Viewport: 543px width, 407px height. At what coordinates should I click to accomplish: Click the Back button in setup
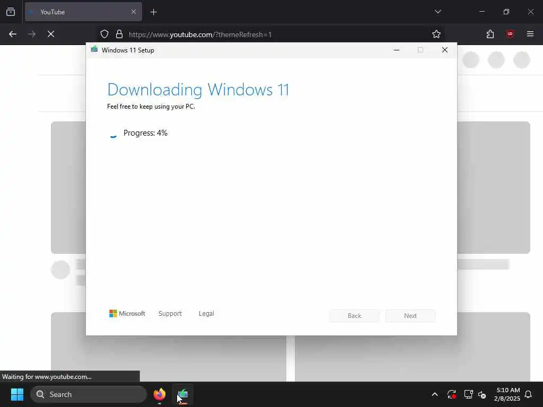[x=354, y=316]
